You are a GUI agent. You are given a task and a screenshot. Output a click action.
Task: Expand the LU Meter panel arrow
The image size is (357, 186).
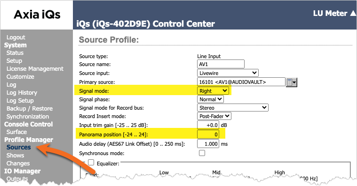tap(353, 14)
